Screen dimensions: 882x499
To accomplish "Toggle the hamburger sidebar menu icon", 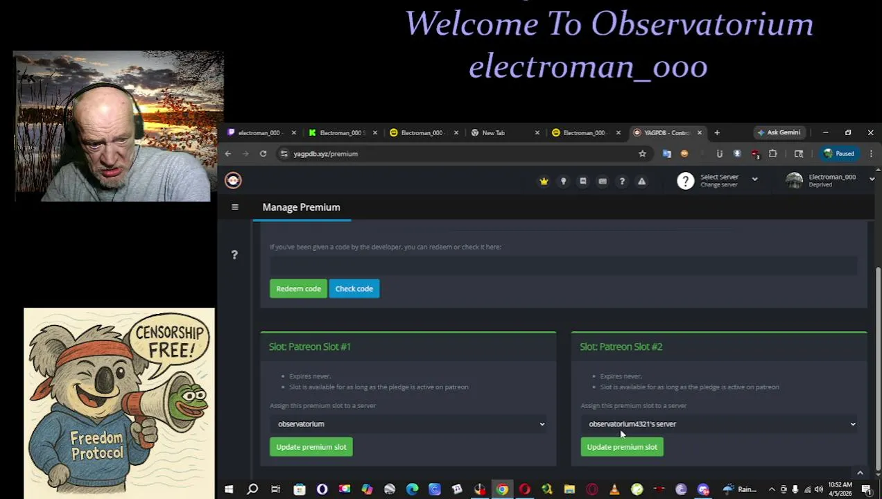I will point(235,207).
